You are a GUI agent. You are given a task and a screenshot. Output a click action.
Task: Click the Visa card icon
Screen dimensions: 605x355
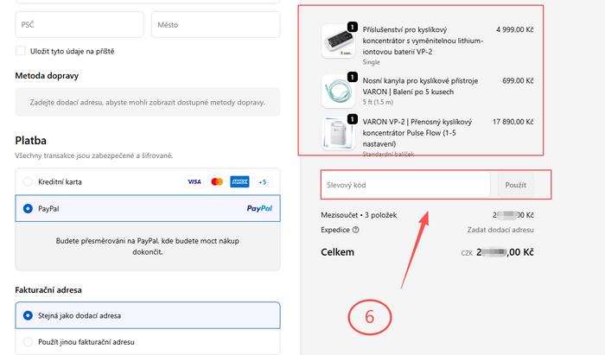tap(194, 182)
